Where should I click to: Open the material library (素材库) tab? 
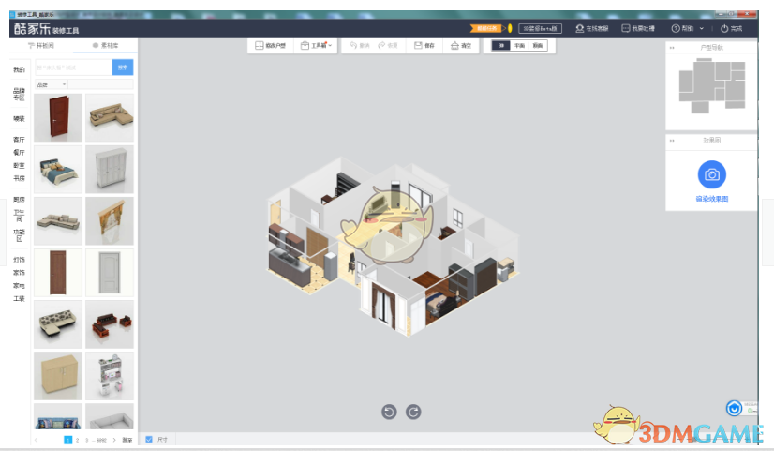tap(105, 45)
